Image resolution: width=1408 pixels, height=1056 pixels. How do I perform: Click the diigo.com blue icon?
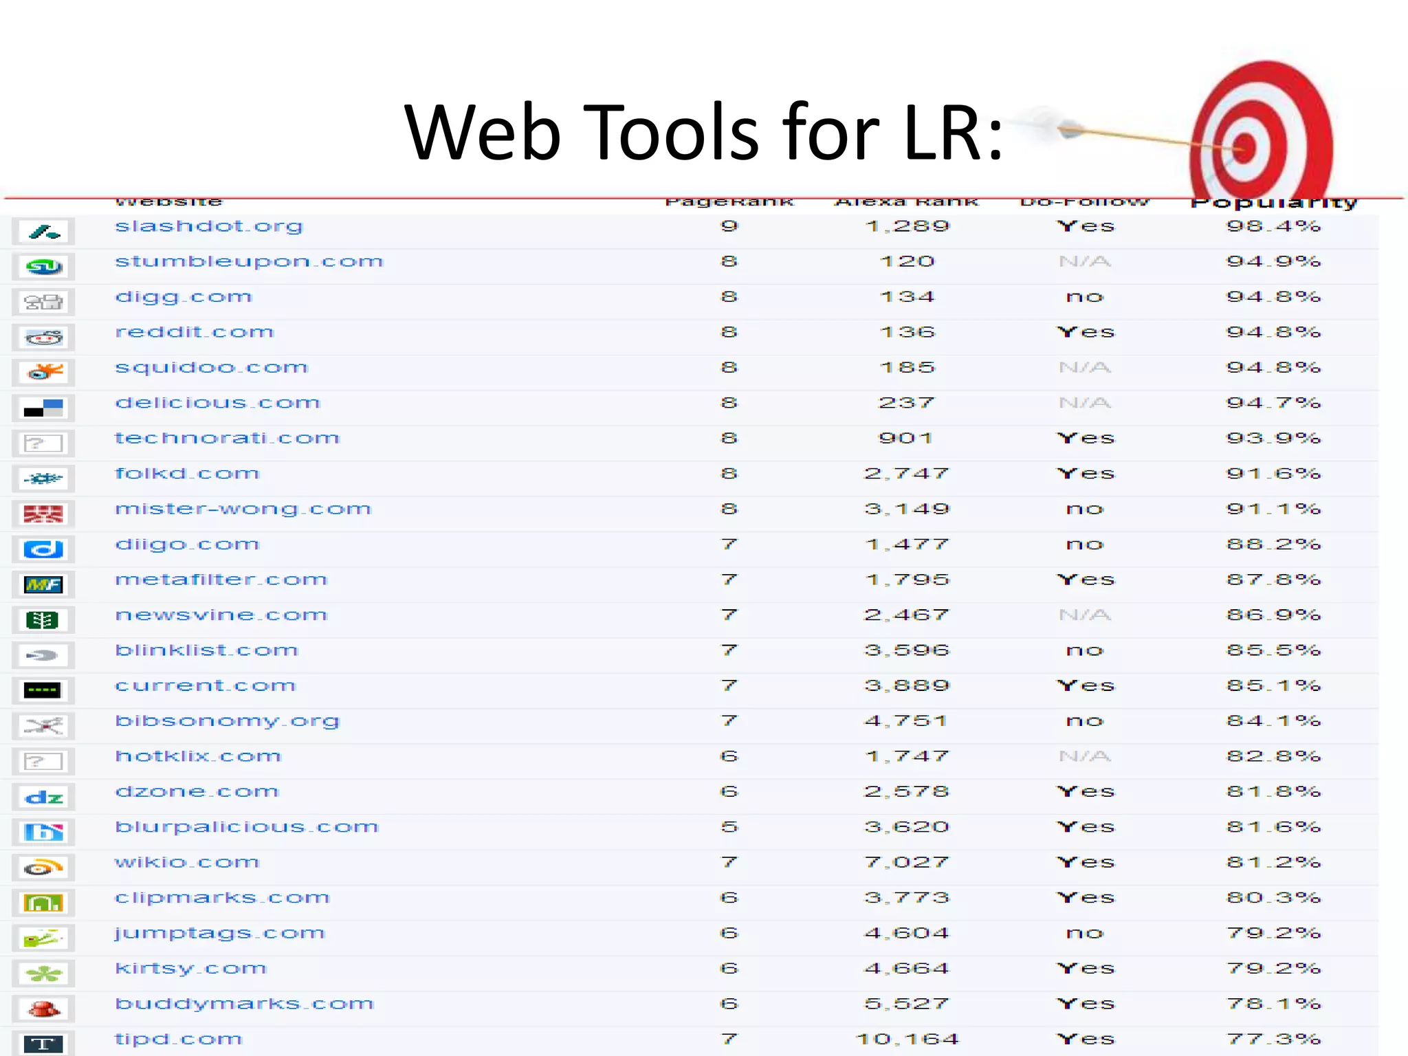pyautogui.click(x=43, y=549)
